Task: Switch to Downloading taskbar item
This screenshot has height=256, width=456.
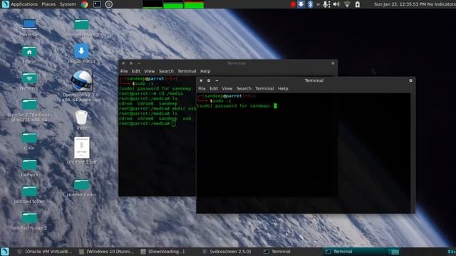Action: pos(163,251)
